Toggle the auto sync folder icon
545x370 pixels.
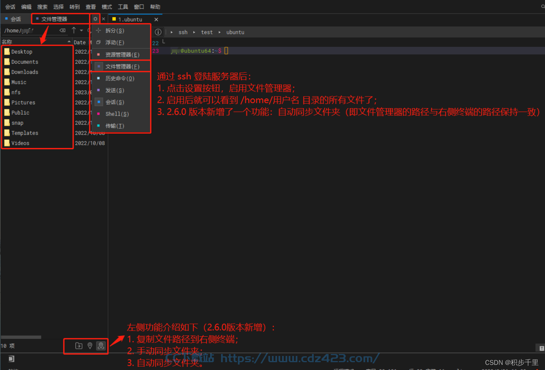[101, 346]
